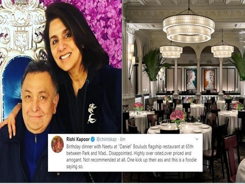Viewport: 245px width, 184px height.
Task: Click the 6m tweet timestamp
Action: 123,139
